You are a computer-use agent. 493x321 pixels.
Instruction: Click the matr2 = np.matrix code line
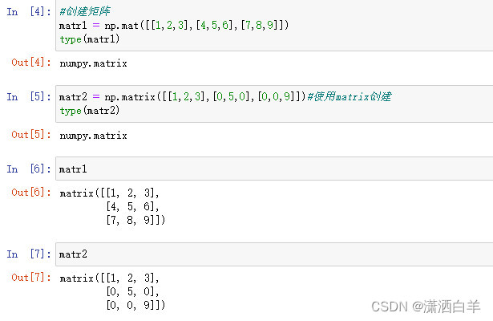pyautogui.click(x=181, y=97)
